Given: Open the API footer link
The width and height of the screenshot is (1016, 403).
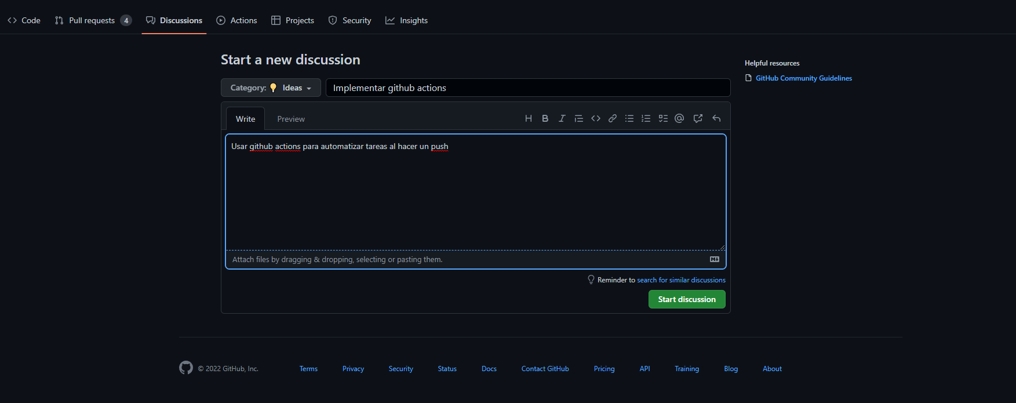Looking at the screenshot, I should click(644, 369).
